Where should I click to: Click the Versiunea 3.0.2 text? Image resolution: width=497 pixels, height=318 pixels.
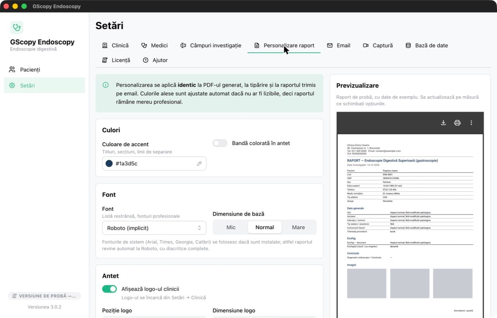tap(44, 307)
